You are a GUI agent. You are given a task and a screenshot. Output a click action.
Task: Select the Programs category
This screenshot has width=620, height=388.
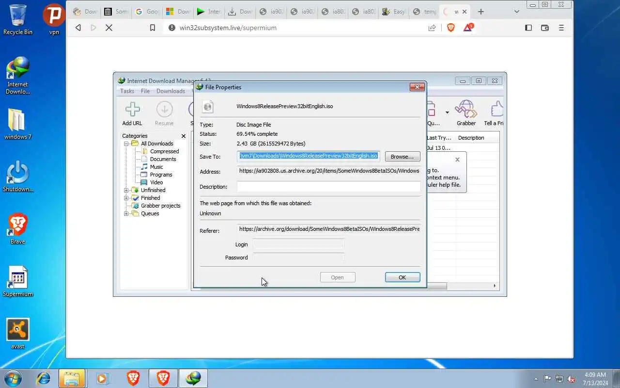point(161,175)
